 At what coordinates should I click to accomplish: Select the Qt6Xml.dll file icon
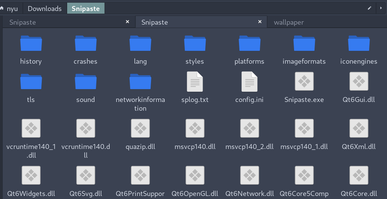359,128
